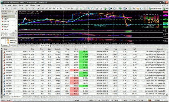Set timeframe to H4
Viewport: 169px width, 102px height.
tap(61, 9)
